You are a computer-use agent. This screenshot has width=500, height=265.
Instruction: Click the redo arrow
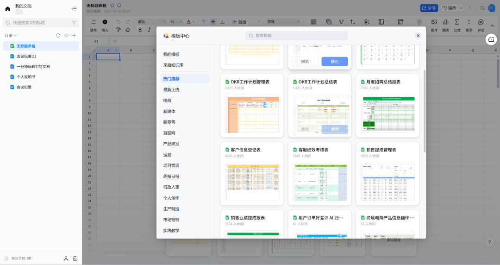pos(128,22)
